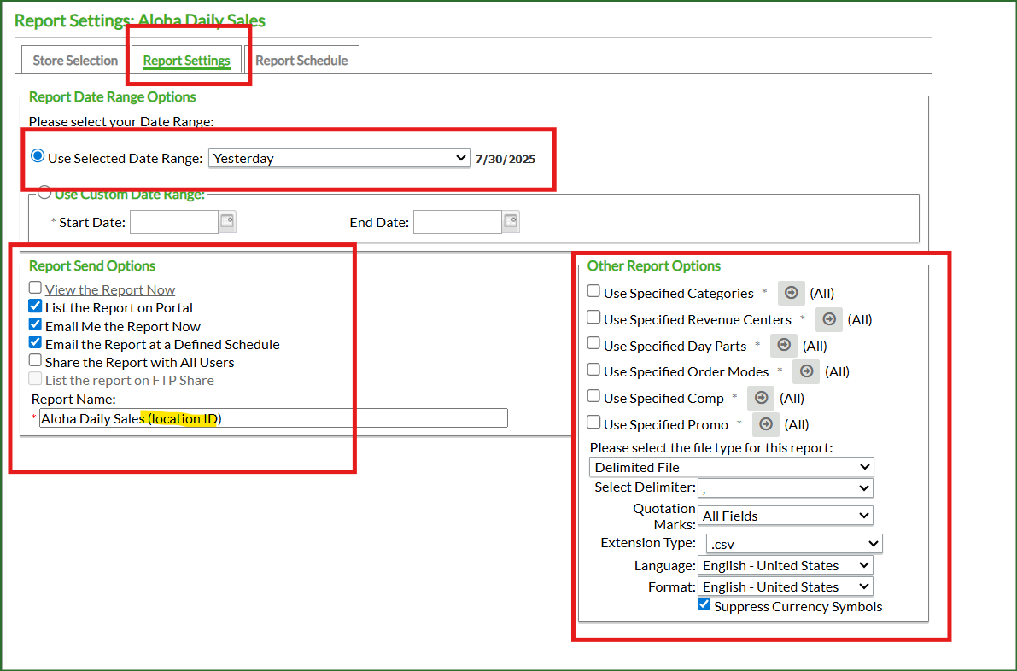Select the Use Selected Date Range radio button
This screenshot has height=671, width=1017.
point(38,156)
